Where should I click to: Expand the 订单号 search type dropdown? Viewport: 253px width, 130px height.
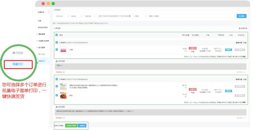coord(140,16)
